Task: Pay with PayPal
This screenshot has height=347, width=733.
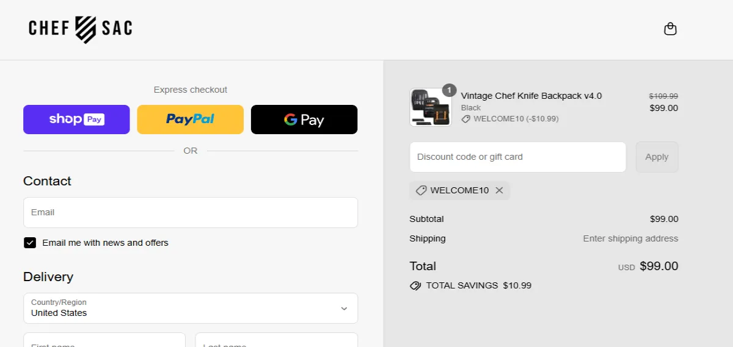Action: (190, 120)
